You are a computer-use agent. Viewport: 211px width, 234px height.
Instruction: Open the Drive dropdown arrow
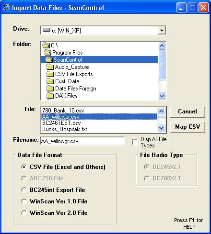[162, 30]
